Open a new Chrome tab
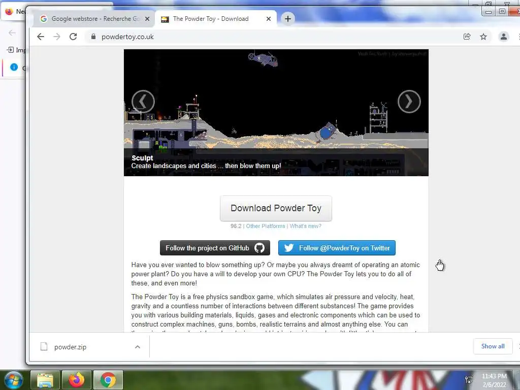Screen dimensions: 520x390 pyautogui.click(x=288, y=19)
